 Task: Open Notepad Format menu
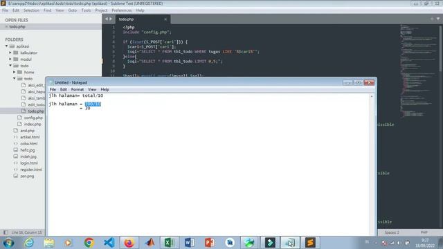pos(78,89)
